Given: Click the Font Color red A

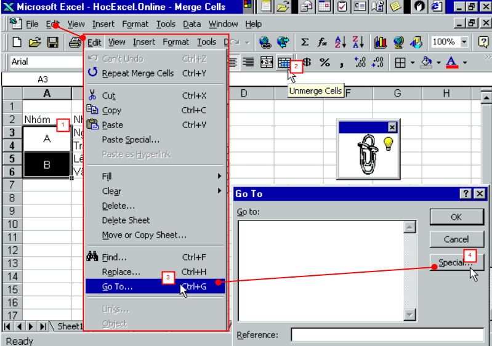Looking at the screenshot, I should click(452, 62).
